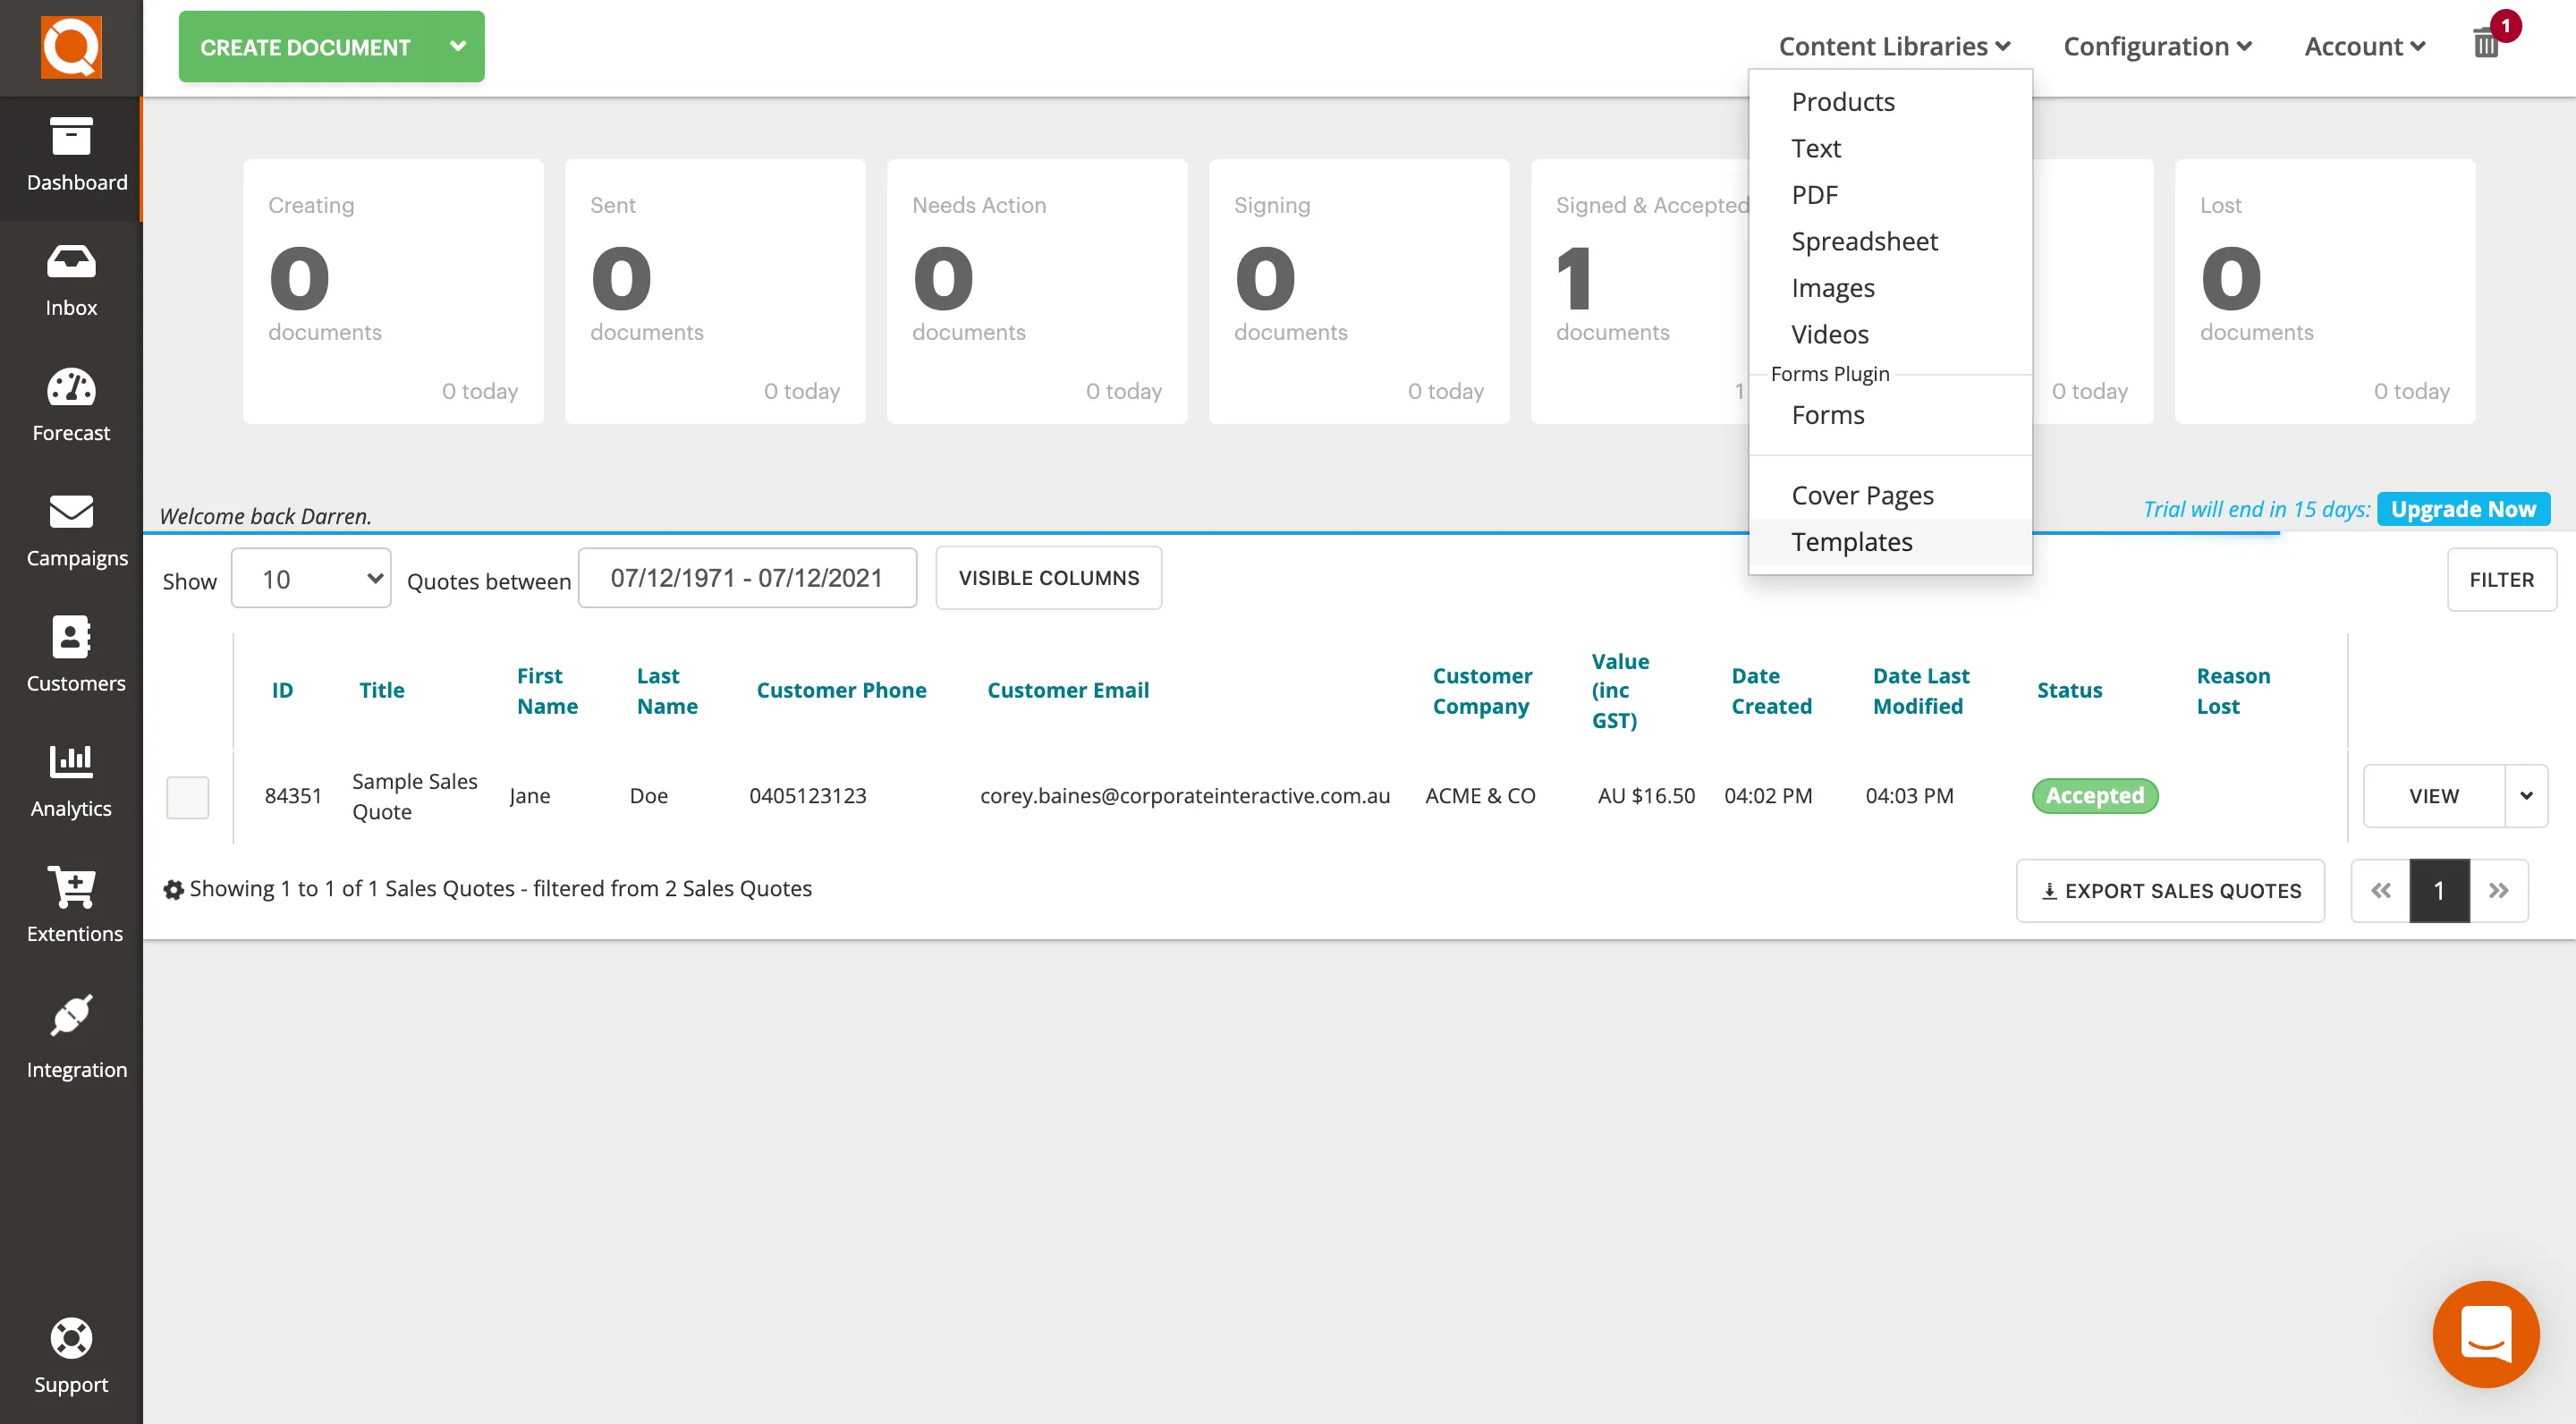Open the support chat bubble
This screenshot has height=1424, width=2576.
coord(2486,1334)
